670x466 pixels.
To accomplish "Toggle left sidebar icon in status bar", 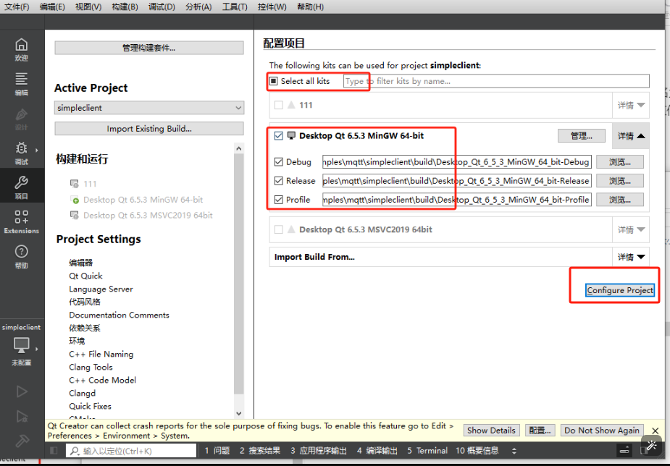I will coord(54,451).
